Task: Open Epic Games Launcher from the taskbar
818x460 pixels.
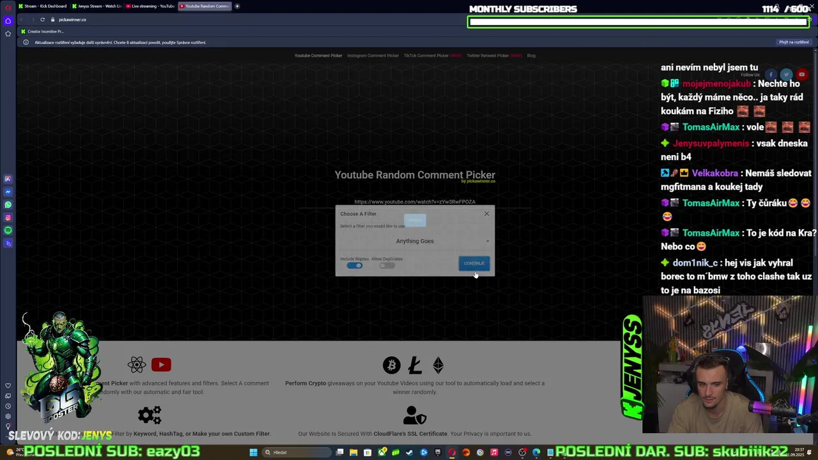Action: pos(438,452)
